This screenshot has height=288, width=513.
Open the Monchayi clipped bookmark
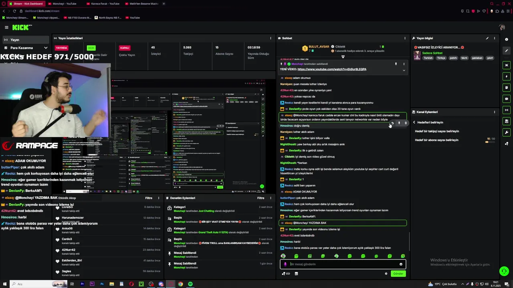click(x=46, y=18)
